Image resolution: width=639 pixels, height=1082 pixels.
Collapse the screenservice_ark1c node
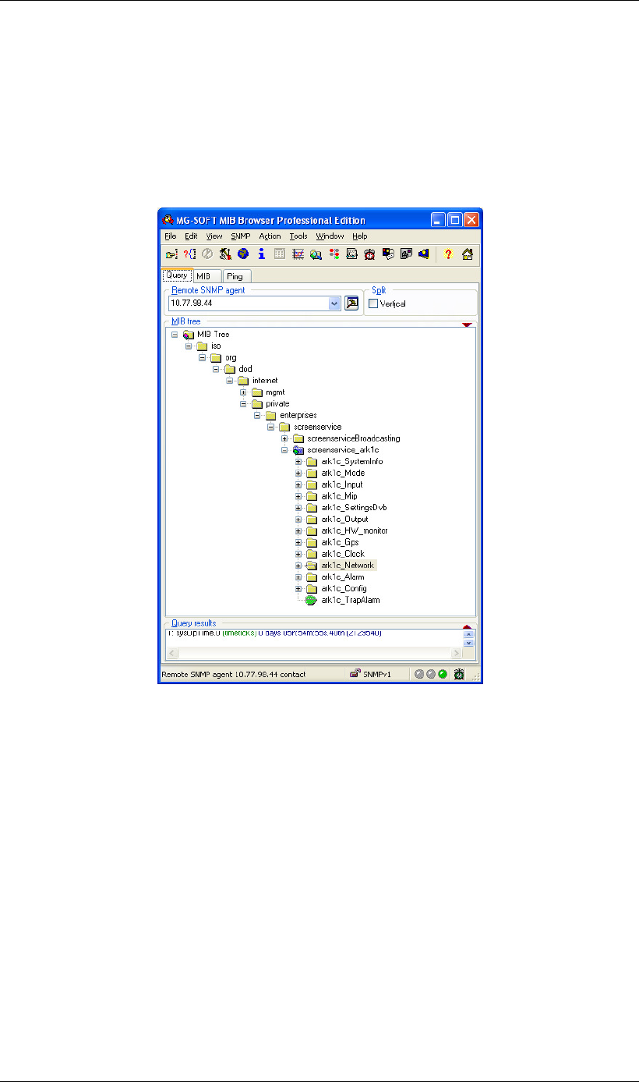(284, 450)
